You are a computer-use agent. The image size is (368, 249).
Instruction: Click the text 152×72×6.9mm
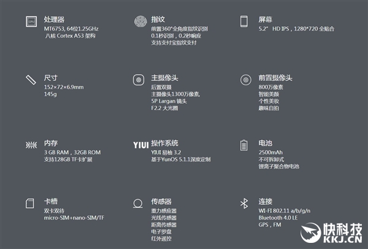64,87
